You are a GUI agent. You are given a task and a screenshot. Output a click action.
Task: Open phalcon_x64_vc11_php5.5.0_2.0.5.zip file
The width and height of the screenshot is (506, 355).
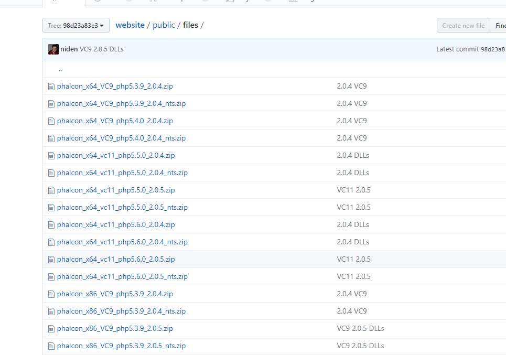point(116,190)
